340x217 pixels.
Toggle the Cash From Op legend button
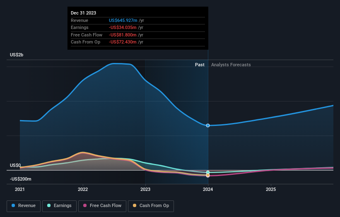(x=151, y=206)
